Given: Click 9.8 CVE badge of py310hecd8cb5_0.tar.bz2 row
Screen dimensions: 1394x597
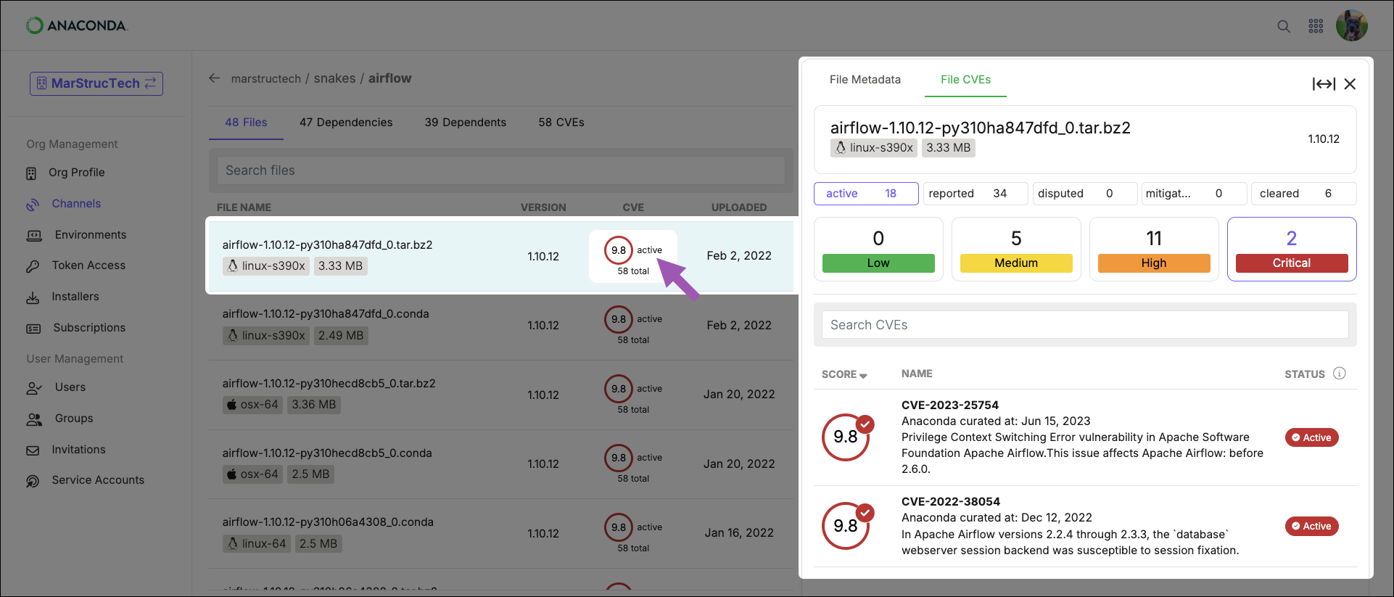Looking at the screenshot, I should [618, 389].
